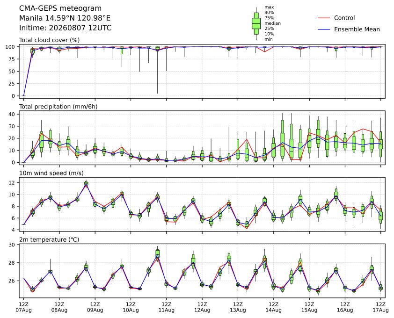Click the median label in box-plot legend
Image resolution: width=394 pixels, height=318 pixels.
[272, 23]
